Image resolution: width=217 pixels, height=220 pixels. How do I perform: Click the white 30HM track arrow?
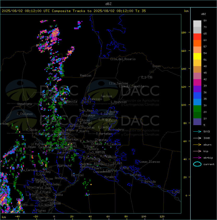coord(197,138)
